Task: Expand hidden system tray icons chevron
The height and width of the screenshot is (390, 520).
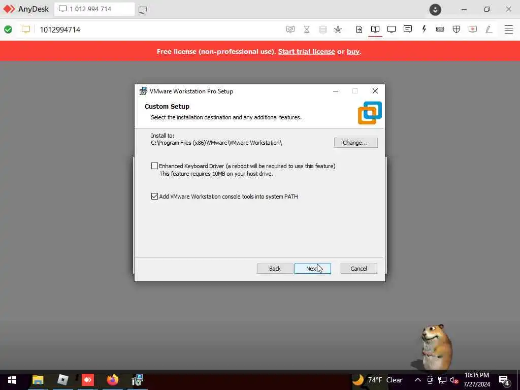Action: tap(418, 380)
